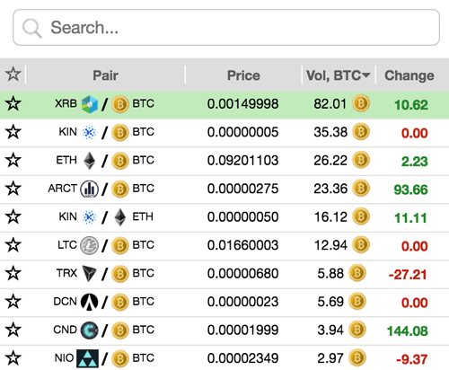This screenshot has height=370, width=449.
Task: Click the TRX Tron icon
Action: click(89, 273)
